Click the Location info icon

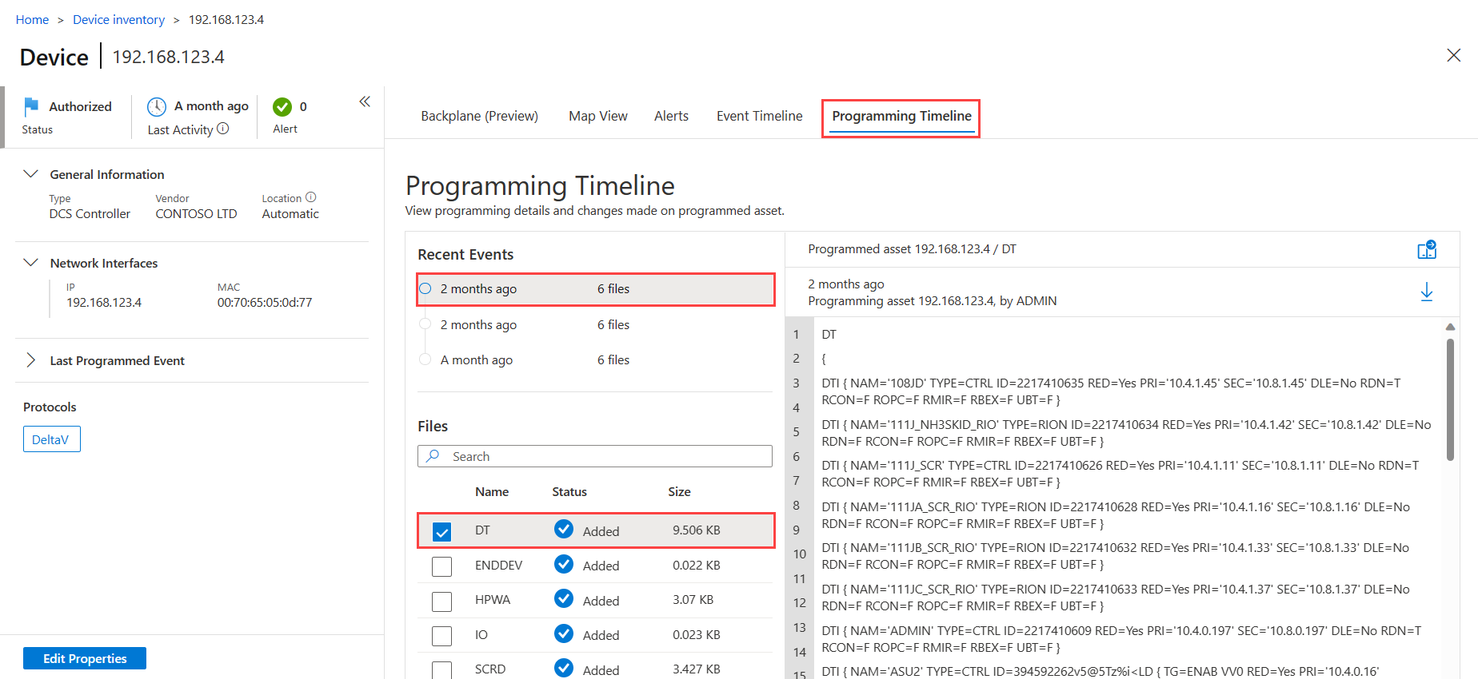(x=311, y=197)
